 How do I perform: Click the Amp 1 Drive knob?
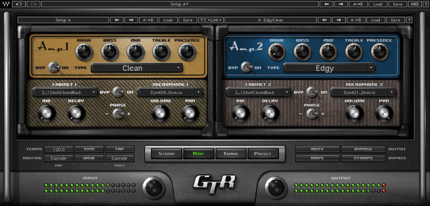[x=84, y=51]
